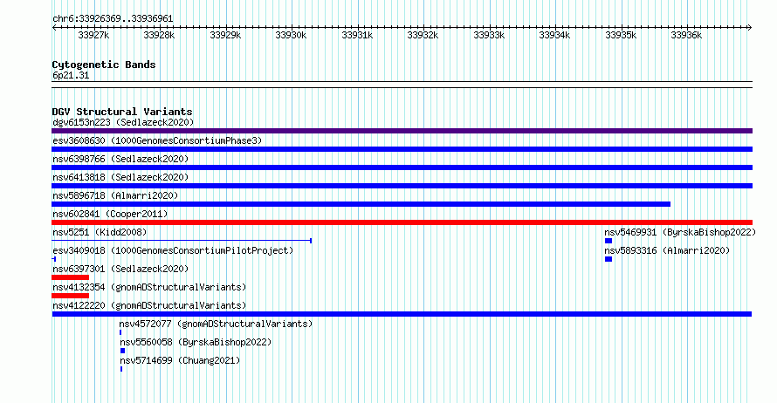Viewport: 777px width, 403px height.
Task: Click the blue nsv5896718 variant bar
Action: tap(361, 204)
